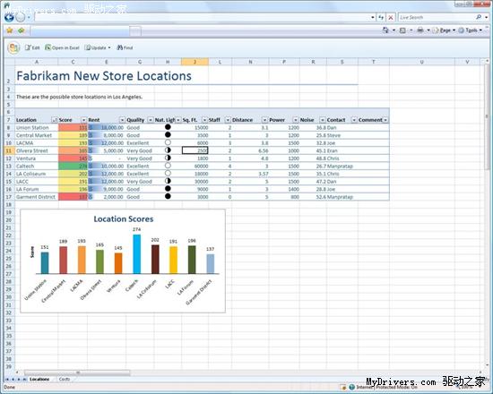Click the green Caltech score cell 274
This screenshot has height=394, width=493.
pos(73,166)
